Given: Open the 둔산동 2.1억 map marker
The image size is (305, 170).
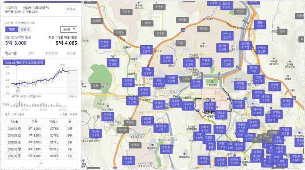Looking at the screenshot, I should pos(210,106).
